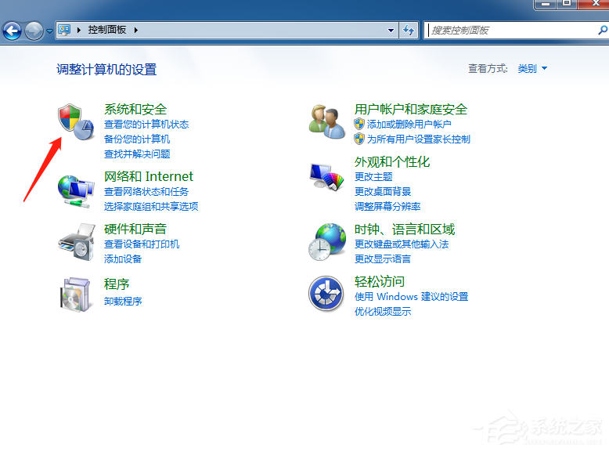Open 查看网络状态和任务 link
This screenshot has width=609, height=452.
(146, 192)
